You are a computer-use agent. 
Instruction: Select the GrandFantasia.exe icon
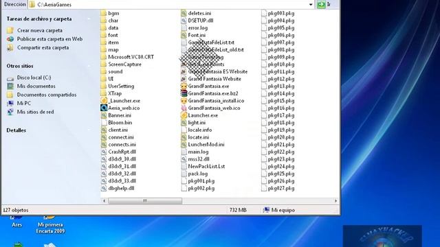[x=184, y=86]
